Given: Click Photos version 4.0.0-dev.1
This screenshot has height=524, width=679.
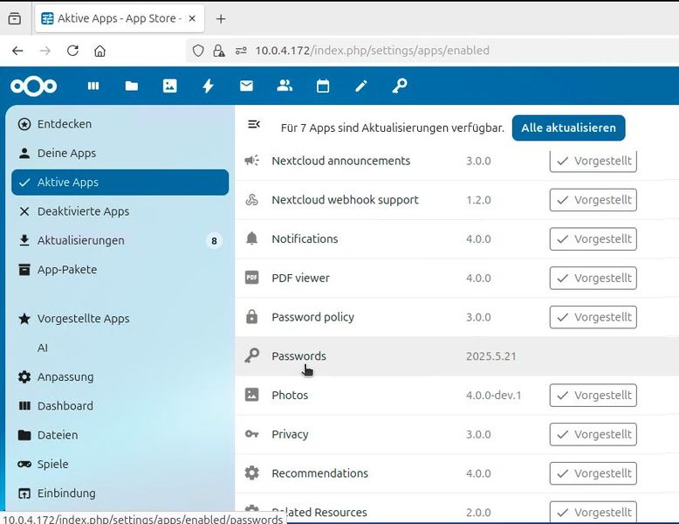Looking at the screenshot, I should [x=494, y=396].
